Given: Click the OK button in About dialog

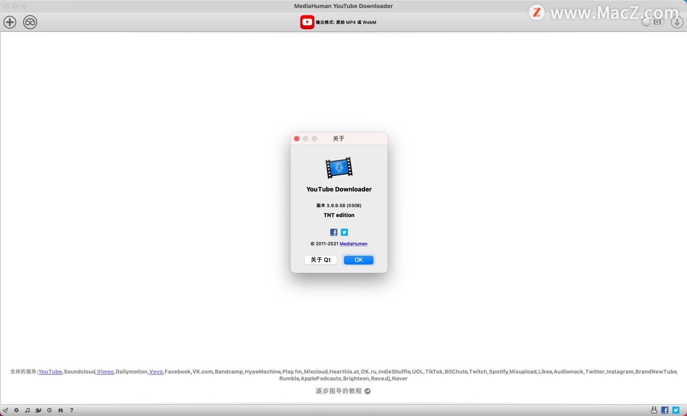Looking at the screenshot, I should (x=359, y=260).
